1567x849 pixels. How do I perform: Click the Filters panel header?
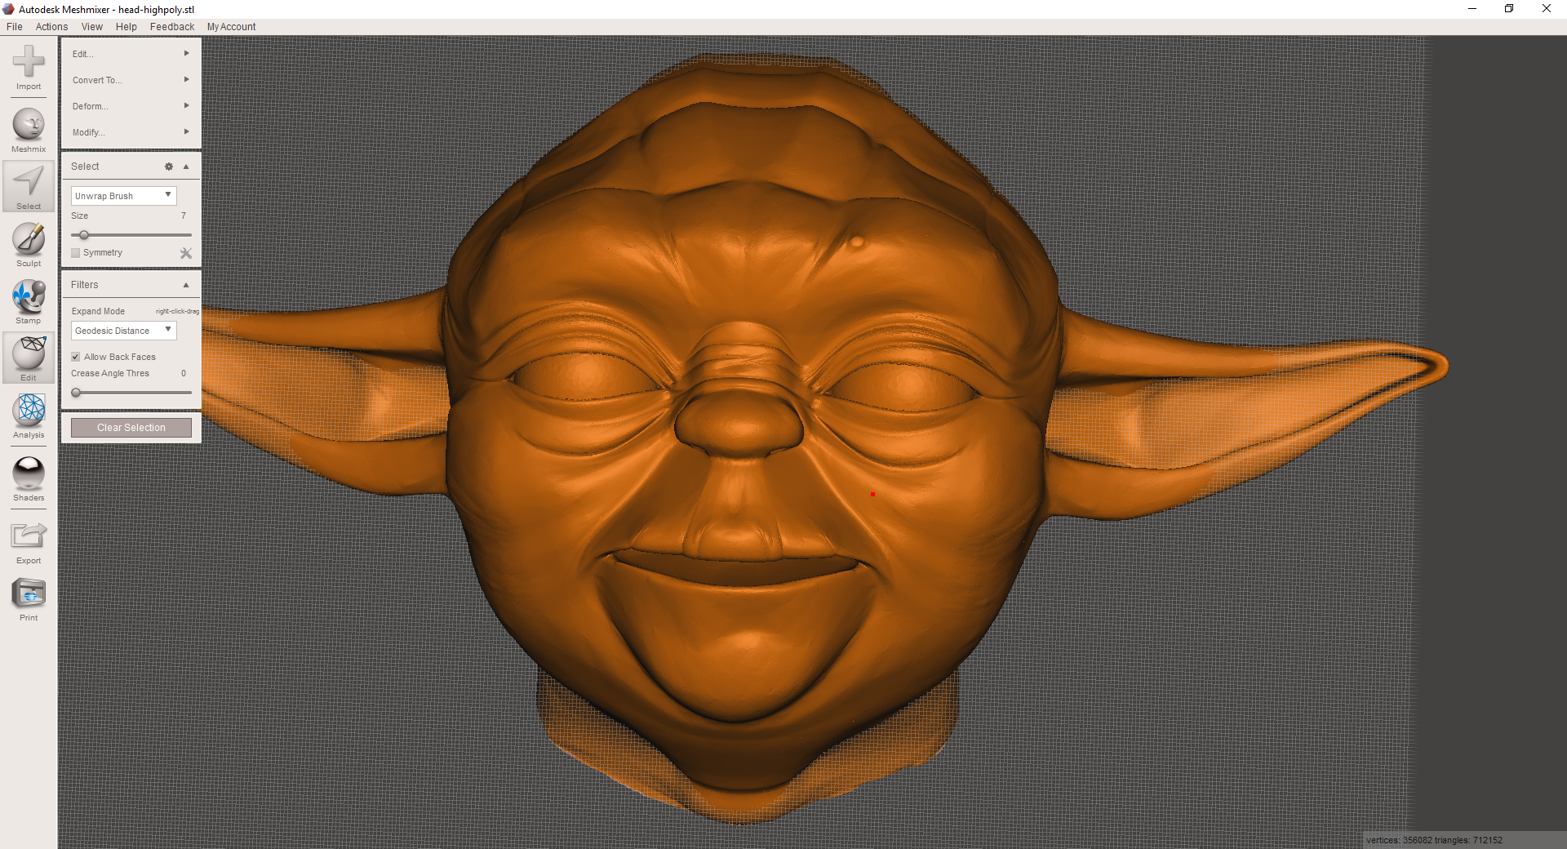(131, 285)
